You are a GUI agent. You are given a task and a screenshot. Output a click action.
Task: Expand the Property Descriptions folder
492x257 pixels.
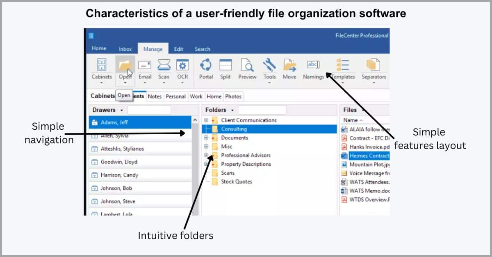coord(206,164)
